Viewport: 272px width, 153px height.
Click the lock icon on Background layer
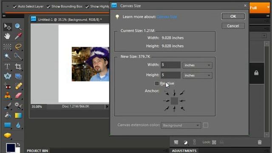point(256,73)
